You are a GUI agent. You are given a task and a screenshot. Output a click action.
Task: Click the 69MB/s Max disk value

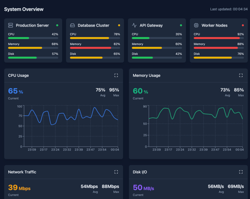236,186
